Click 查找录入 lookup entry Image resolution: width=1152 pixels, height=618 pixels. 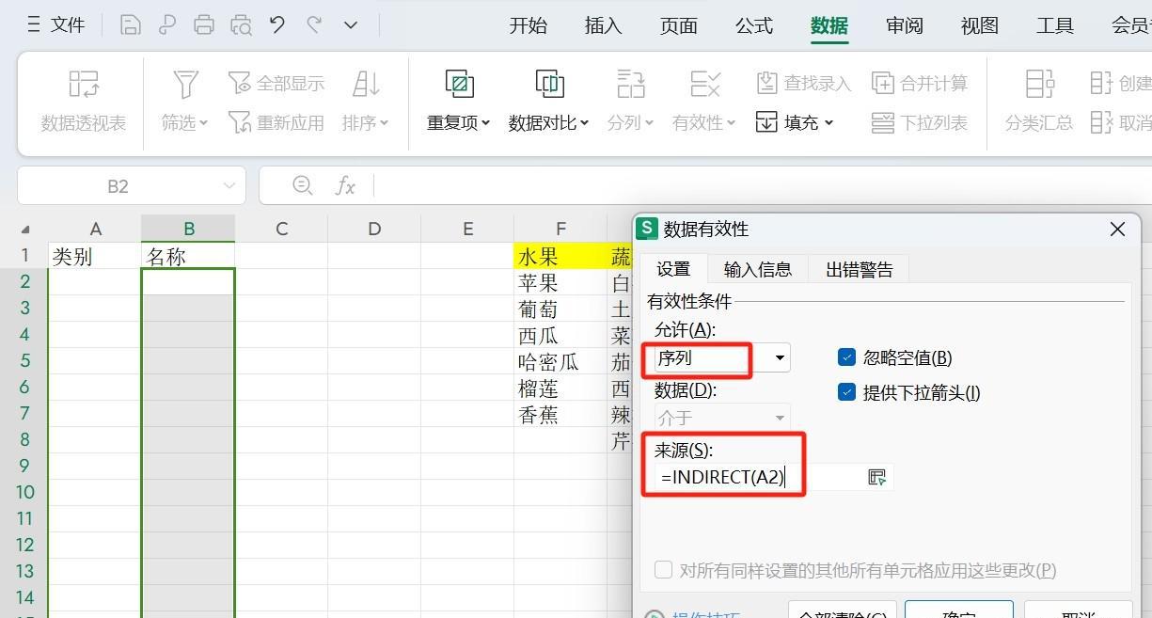tap(804, 84)
